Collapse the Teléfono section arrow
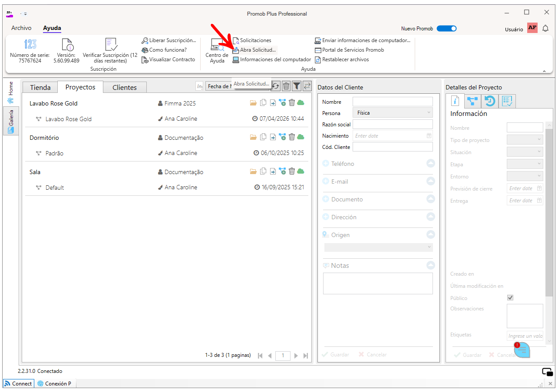Viewport: 558px width, 392px height. point(430,163)
